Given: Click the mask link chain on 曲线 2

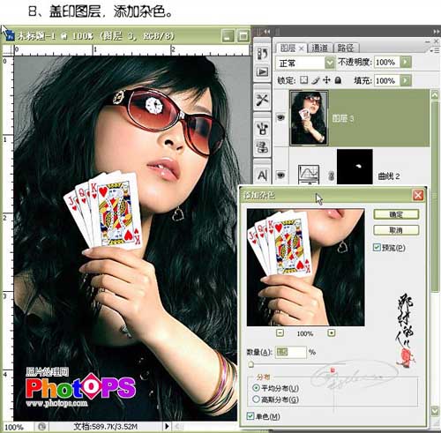Looking at the screenshot, I should (331, 175).
